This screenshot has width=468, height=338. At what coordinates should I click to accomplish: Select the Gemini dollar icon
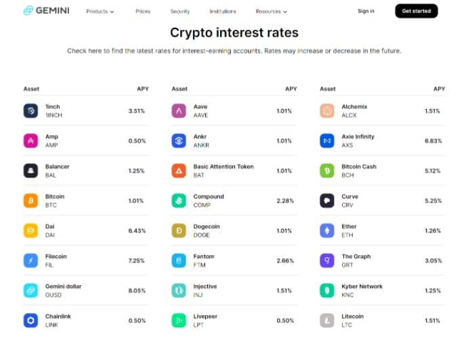click(x=30, y=291)
